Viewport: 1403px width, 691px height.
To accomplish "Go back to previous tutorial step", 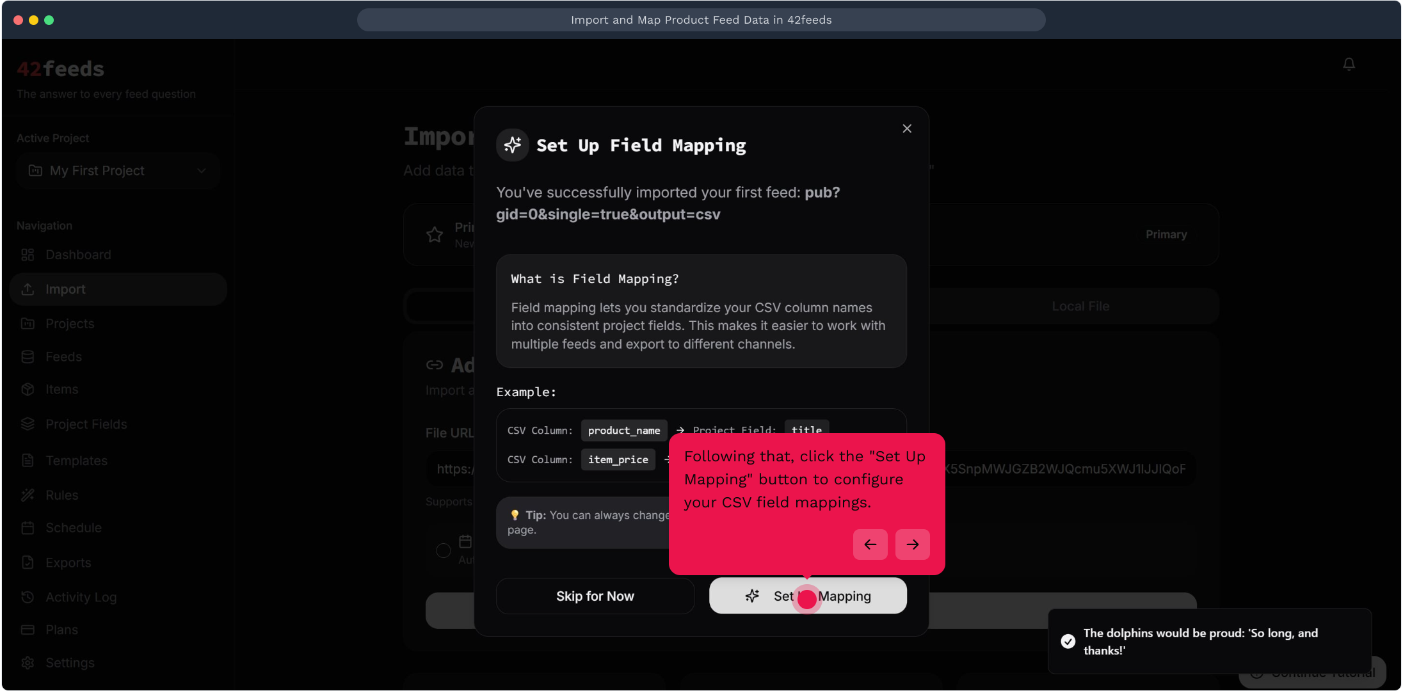I will (x=870, y=544).
